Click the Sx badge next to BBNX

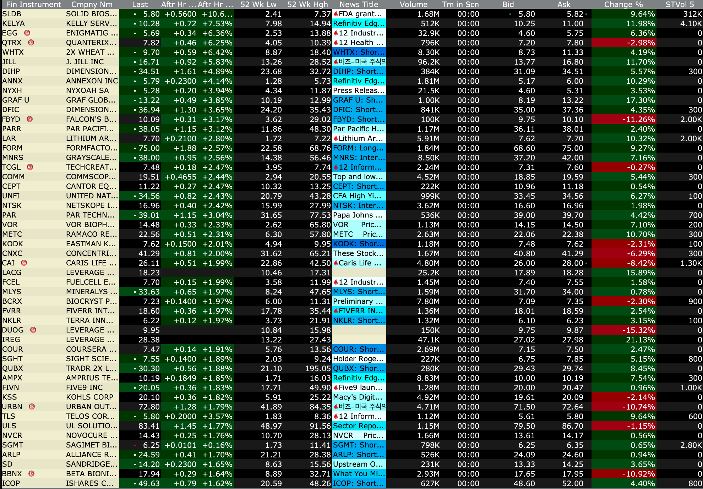pos(31,474)
